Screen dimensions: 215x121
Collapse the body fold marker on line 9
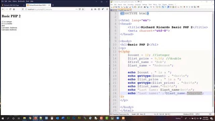119,41
